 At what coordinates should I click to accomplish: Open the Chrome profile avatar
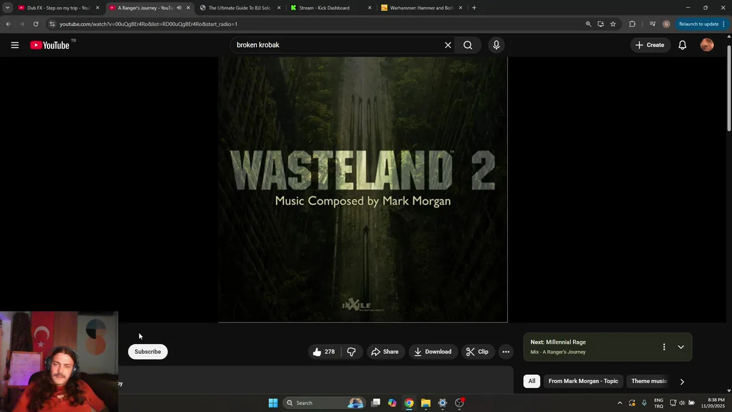pos(666,24)
